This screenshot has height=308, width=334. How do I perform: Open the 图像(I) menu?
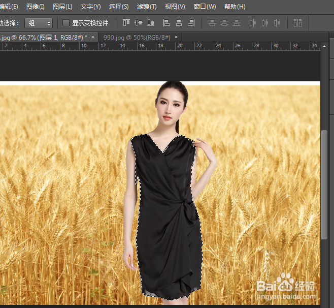[x=36, y=7]
